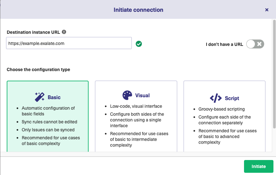Click the "Basic" heading text
This screenshot has height=175, width=276.
[54, 97]
